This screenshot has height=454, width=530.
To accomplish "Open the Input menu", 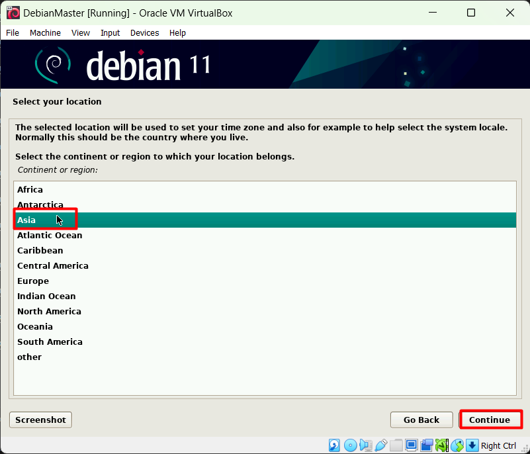I will click(x=110, y=33).
